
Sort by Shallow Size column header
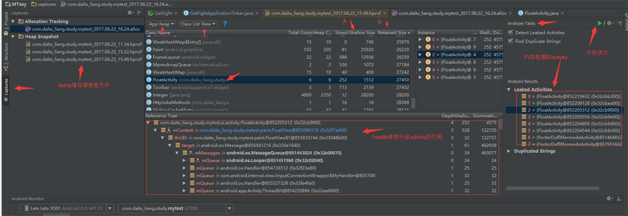[361, 32]
